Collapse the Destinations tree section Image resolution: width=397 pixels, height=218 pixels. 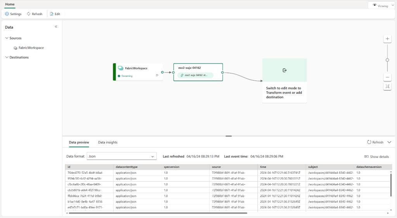[7, 57]
